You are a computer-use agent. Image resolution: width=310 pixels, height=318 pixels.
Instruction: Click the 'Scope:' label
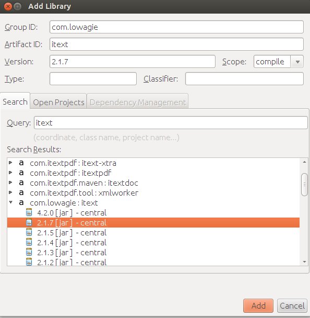tap(234, 61)
